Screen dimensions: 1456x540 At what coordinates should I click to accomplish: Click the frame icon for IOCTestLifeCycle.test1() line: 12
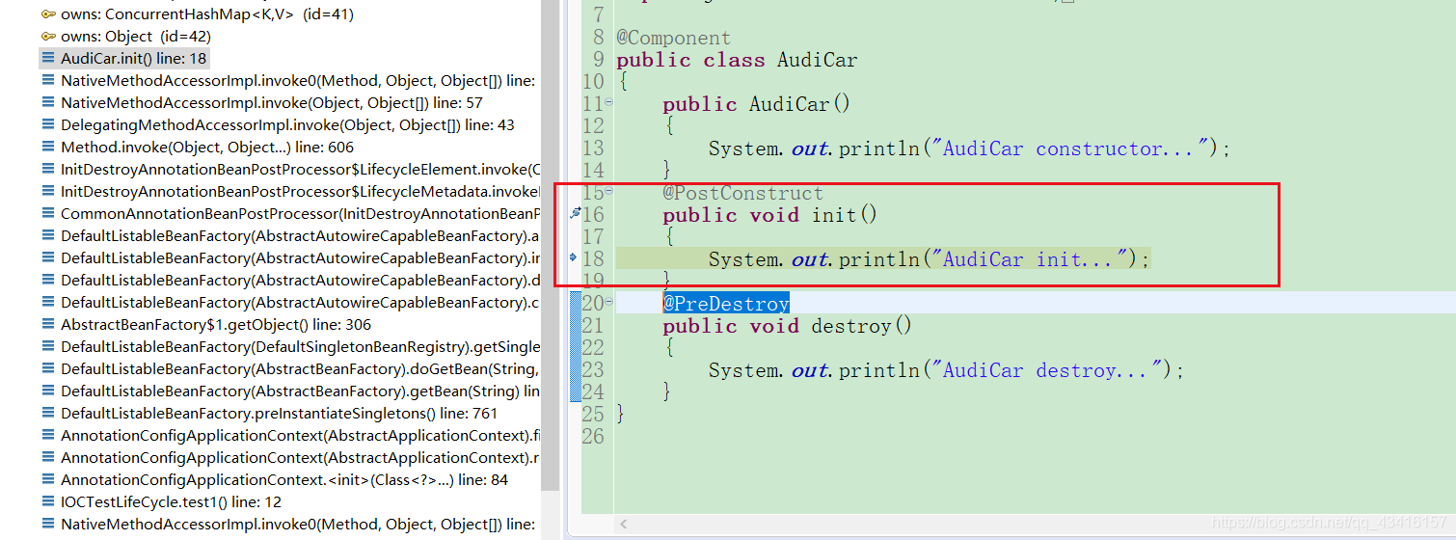tap(48, 502)
